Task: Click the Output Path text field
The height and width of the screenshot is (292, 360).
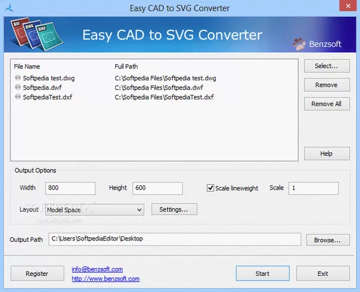Action: tap(175, 239)
